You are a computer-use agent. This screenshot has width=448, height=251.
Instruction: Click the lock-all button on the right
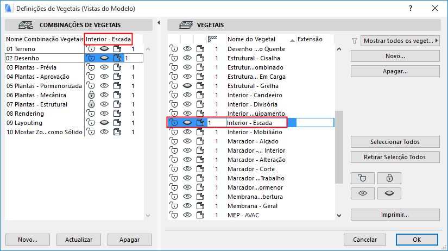click(x=389, y=178)
